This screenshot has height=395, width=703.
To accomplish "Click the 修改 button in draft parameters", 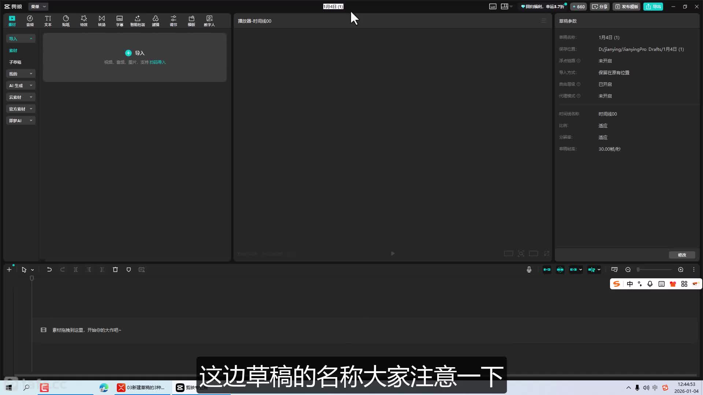I will coord(682,255).
